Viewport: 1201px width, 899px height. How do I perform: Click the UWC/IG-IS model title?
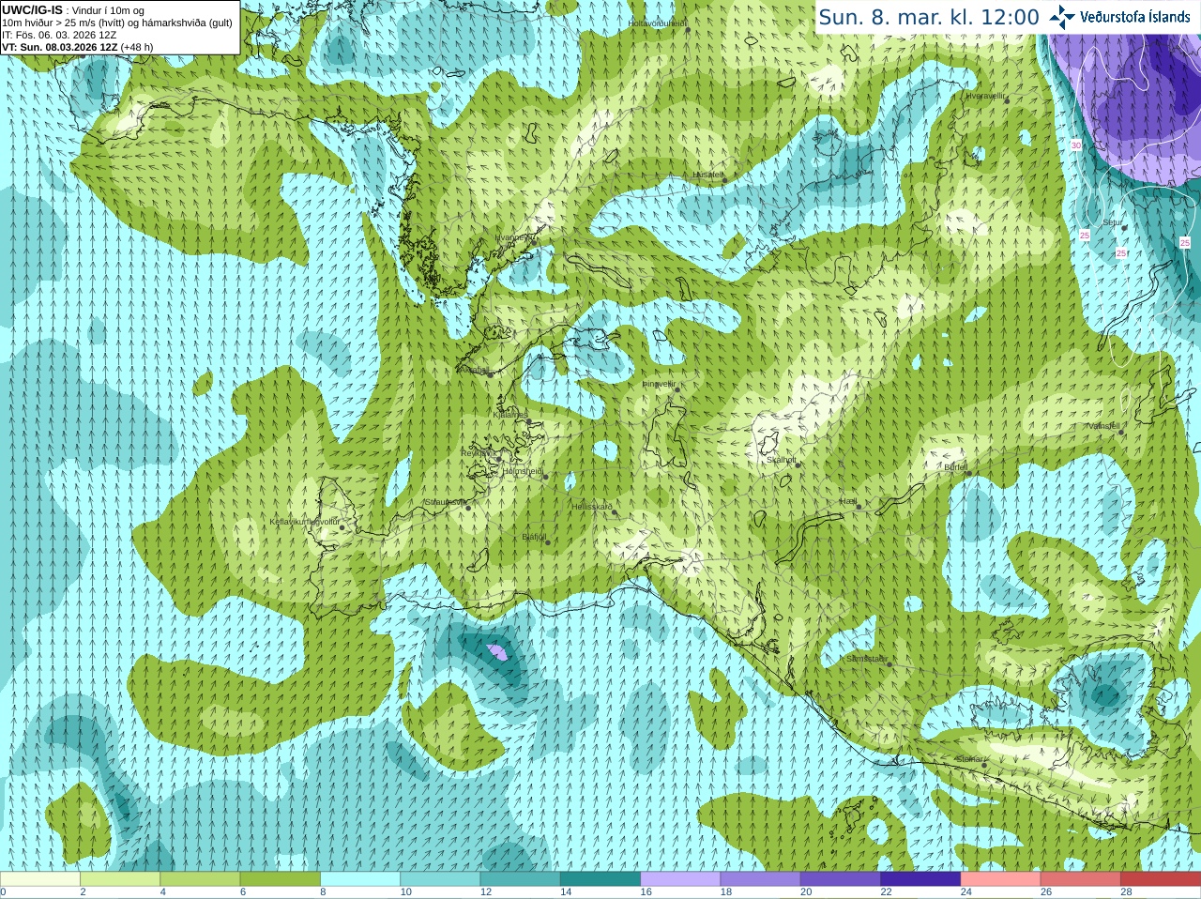(32, 10)
